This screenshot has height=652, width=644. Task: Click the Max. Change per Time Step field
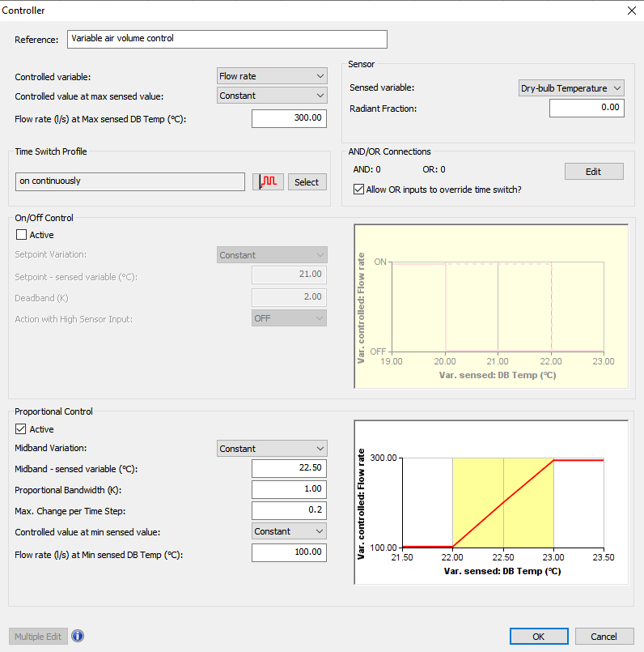click(289, 510)
